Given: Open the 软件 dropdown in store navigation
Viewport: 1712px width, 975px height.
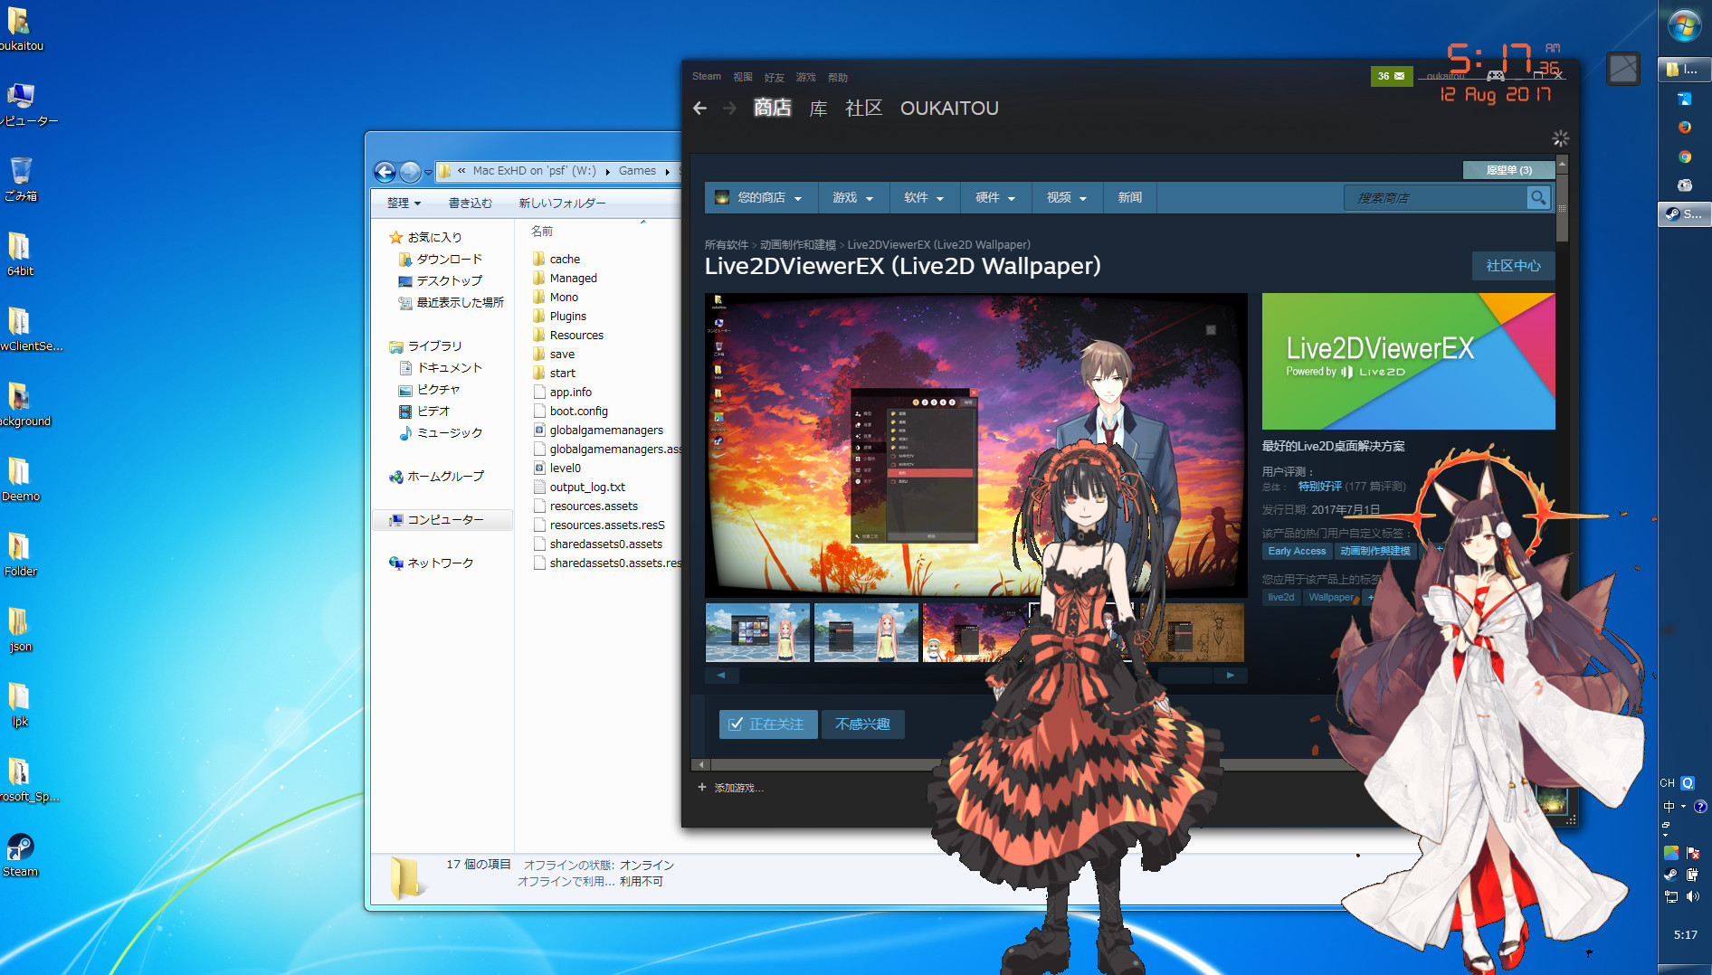Looking at the screenshot, I should pyautogui.click(x=923, y=197).
